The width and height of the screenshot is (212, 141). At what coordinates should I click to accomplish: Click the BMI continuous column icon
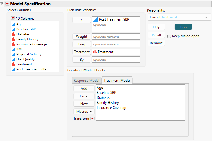tap(13, 49)
